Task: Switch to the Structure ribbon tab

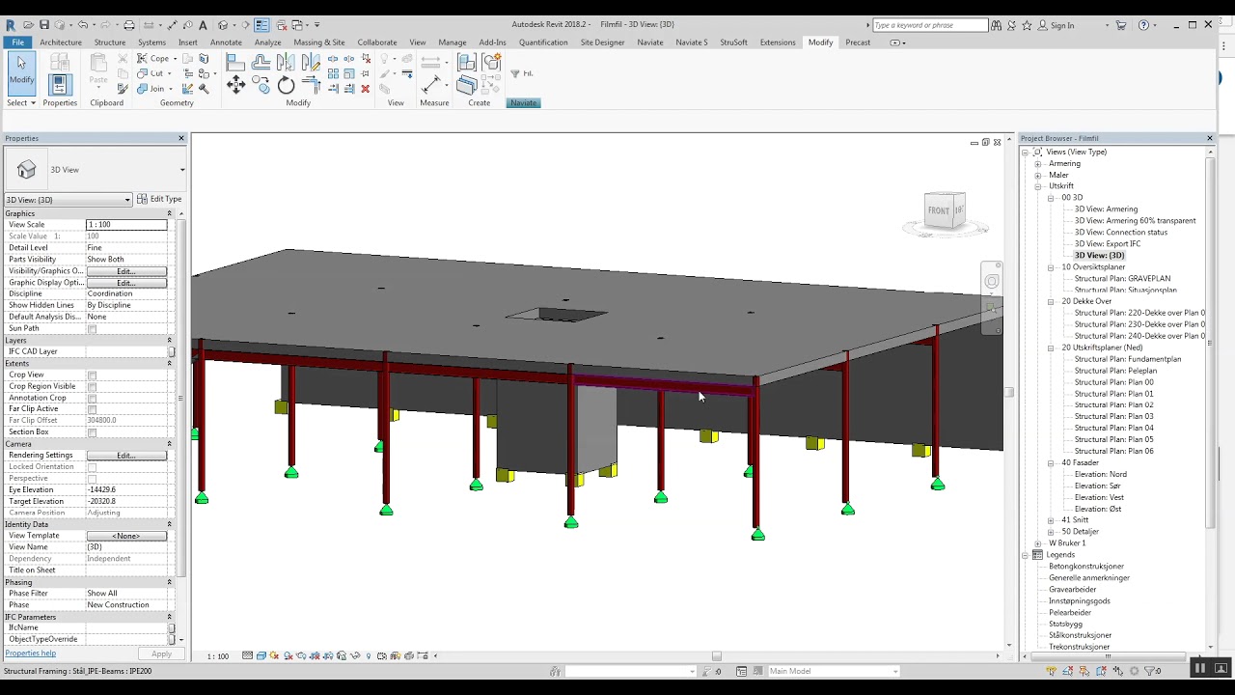Action: click(110, 42)
